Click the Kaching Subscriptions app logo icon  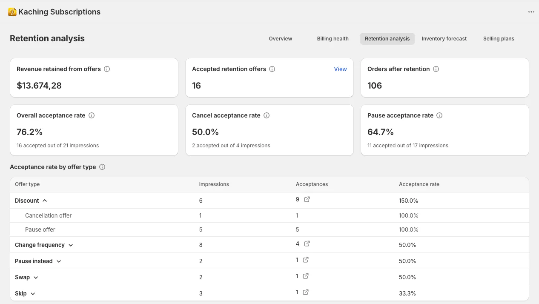point(12,12)
